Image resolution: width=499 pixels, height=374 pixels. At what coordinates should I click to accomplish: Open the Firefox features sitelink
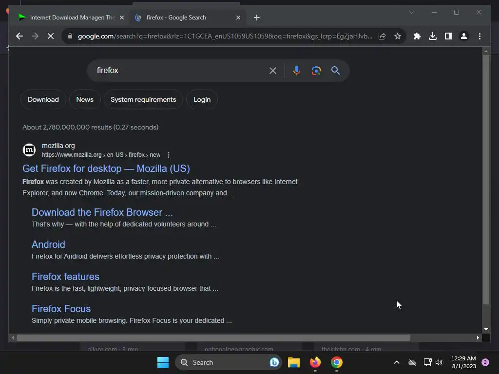pyautogui.click(x=65, y=277)
